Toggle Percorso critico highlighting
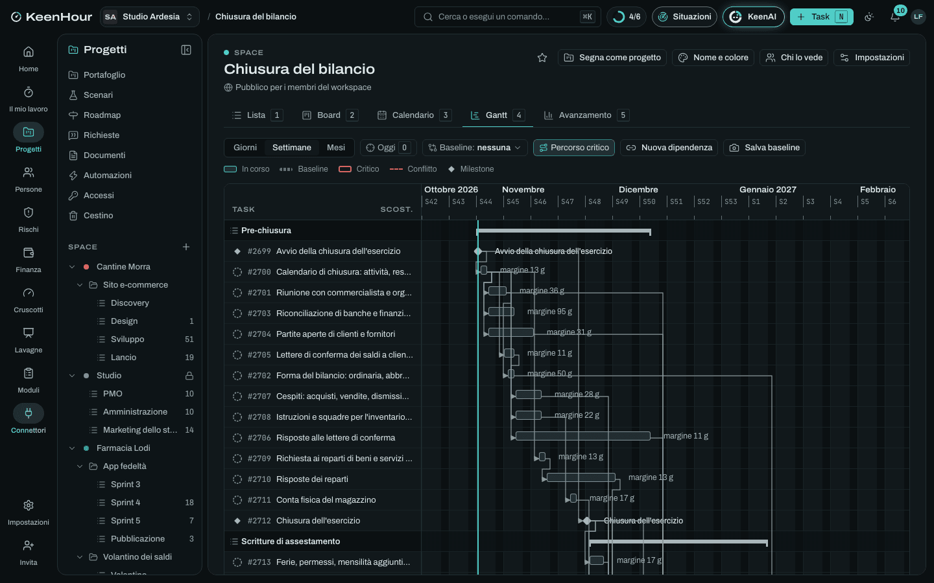This screenshot has width=934, height=583. [574, 148]
